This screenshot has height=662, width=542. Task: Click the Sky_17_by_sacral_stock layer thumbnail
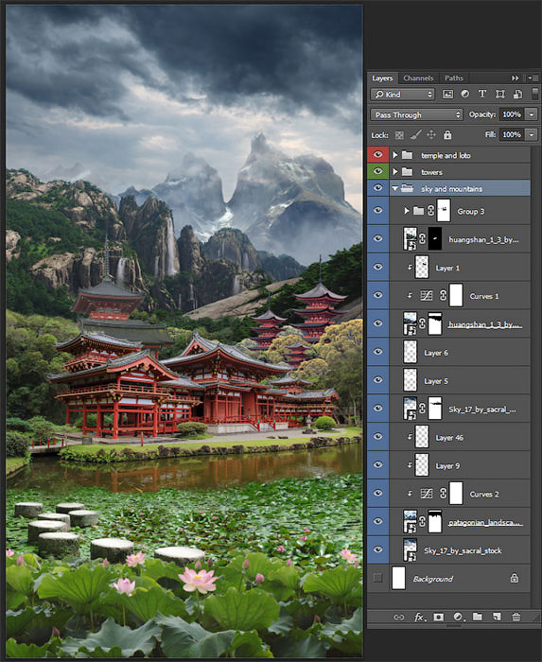(410, 549)
